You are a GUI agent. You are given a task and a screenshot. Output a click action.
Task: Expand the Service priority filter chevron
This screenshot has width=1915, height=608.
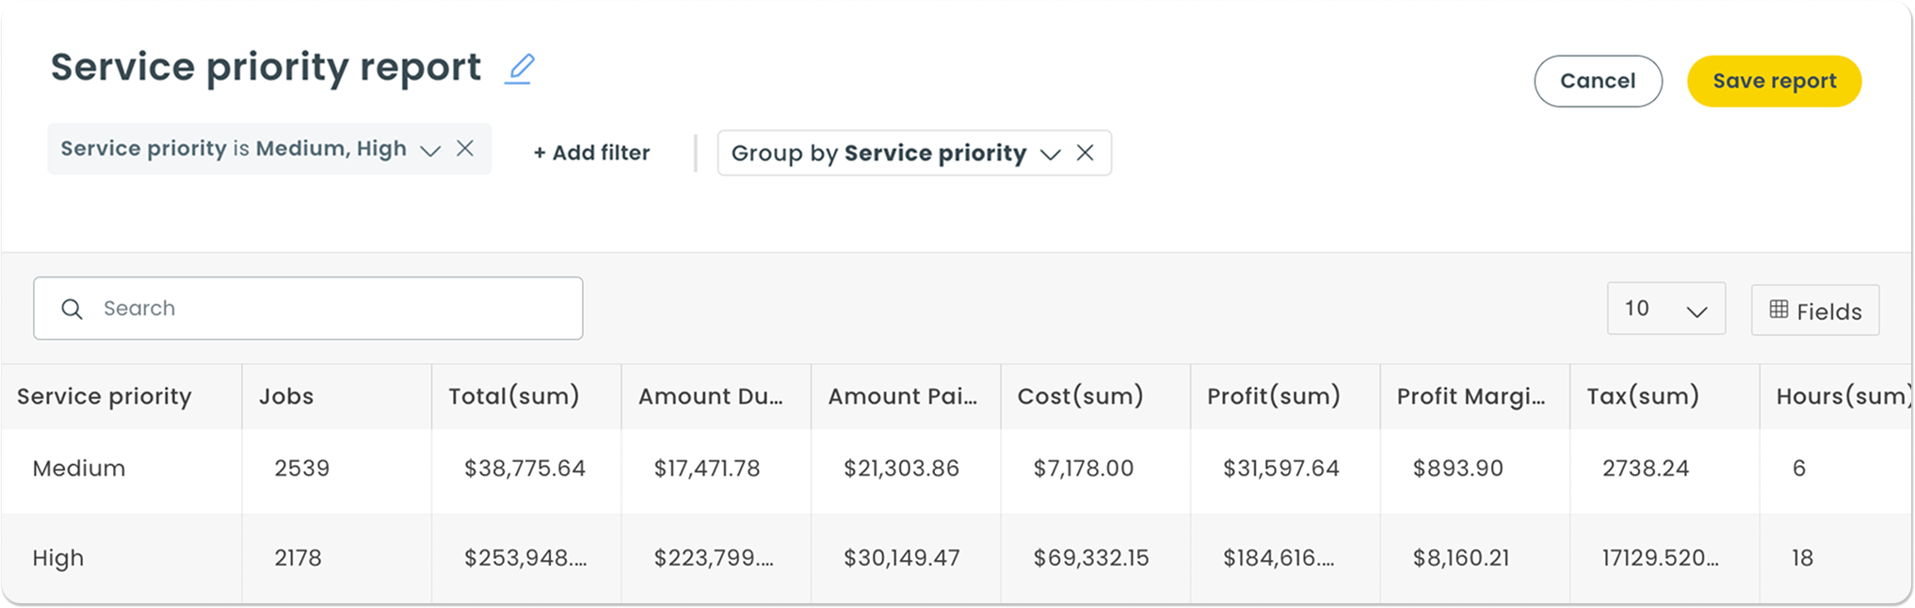tap(430, 151)
